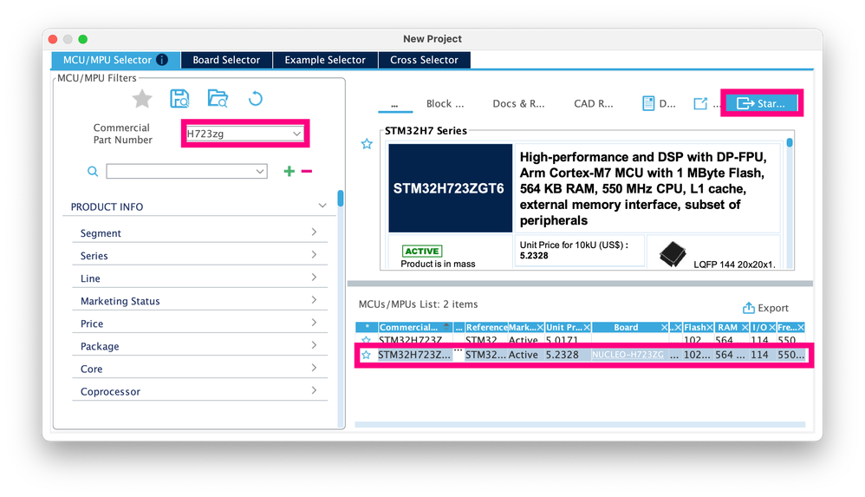
Task: Open the Docs & Resources tab
Action: 518,103
